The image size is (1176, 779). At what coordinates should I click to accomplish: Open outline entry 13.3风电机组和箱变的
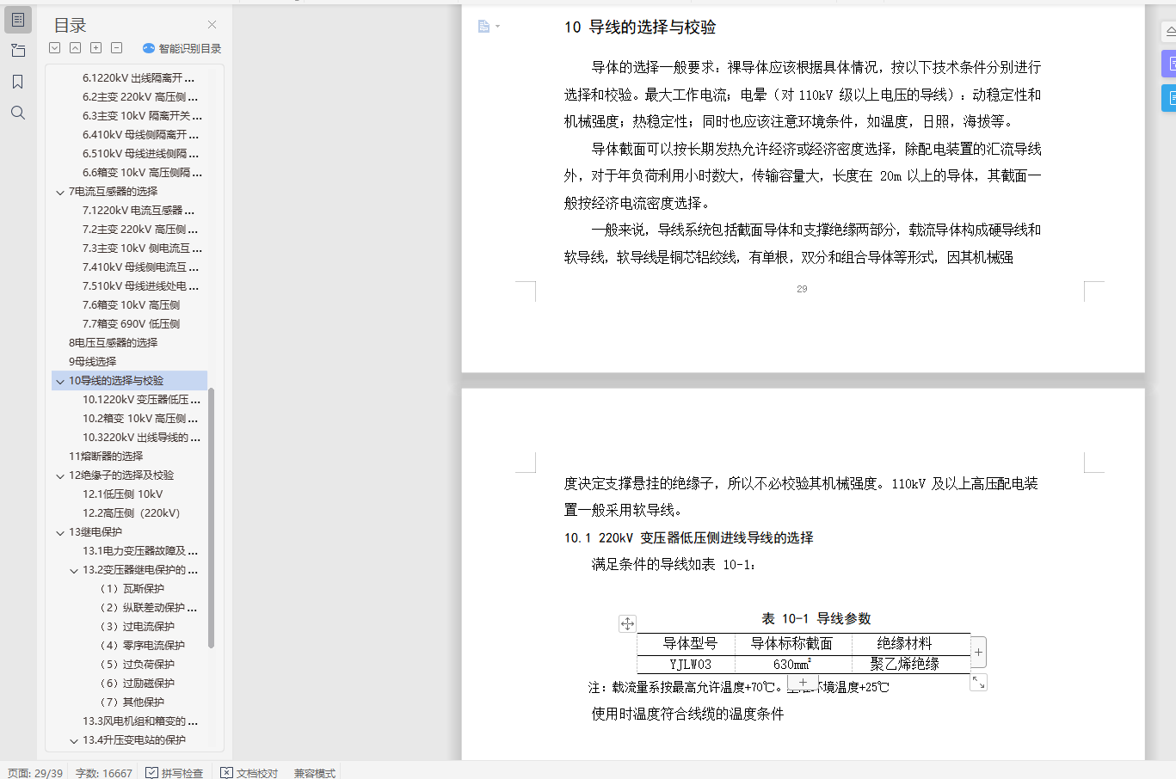tap(140, 721)
